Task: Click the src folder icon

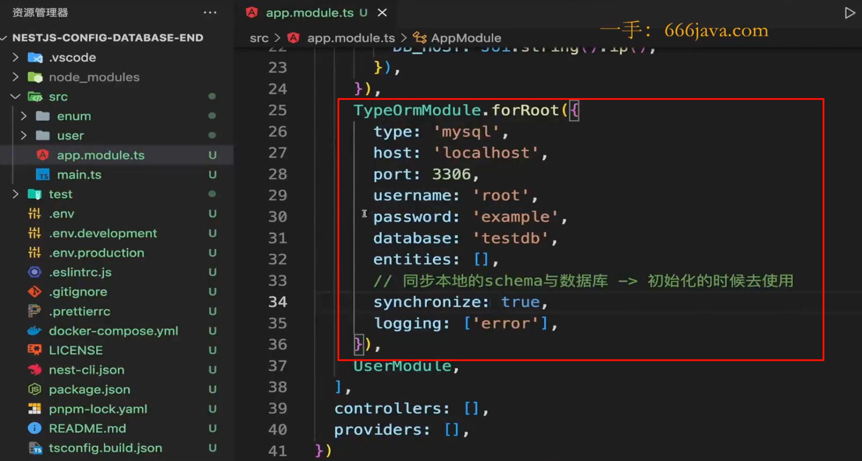Action: click(x=35, y=97)
